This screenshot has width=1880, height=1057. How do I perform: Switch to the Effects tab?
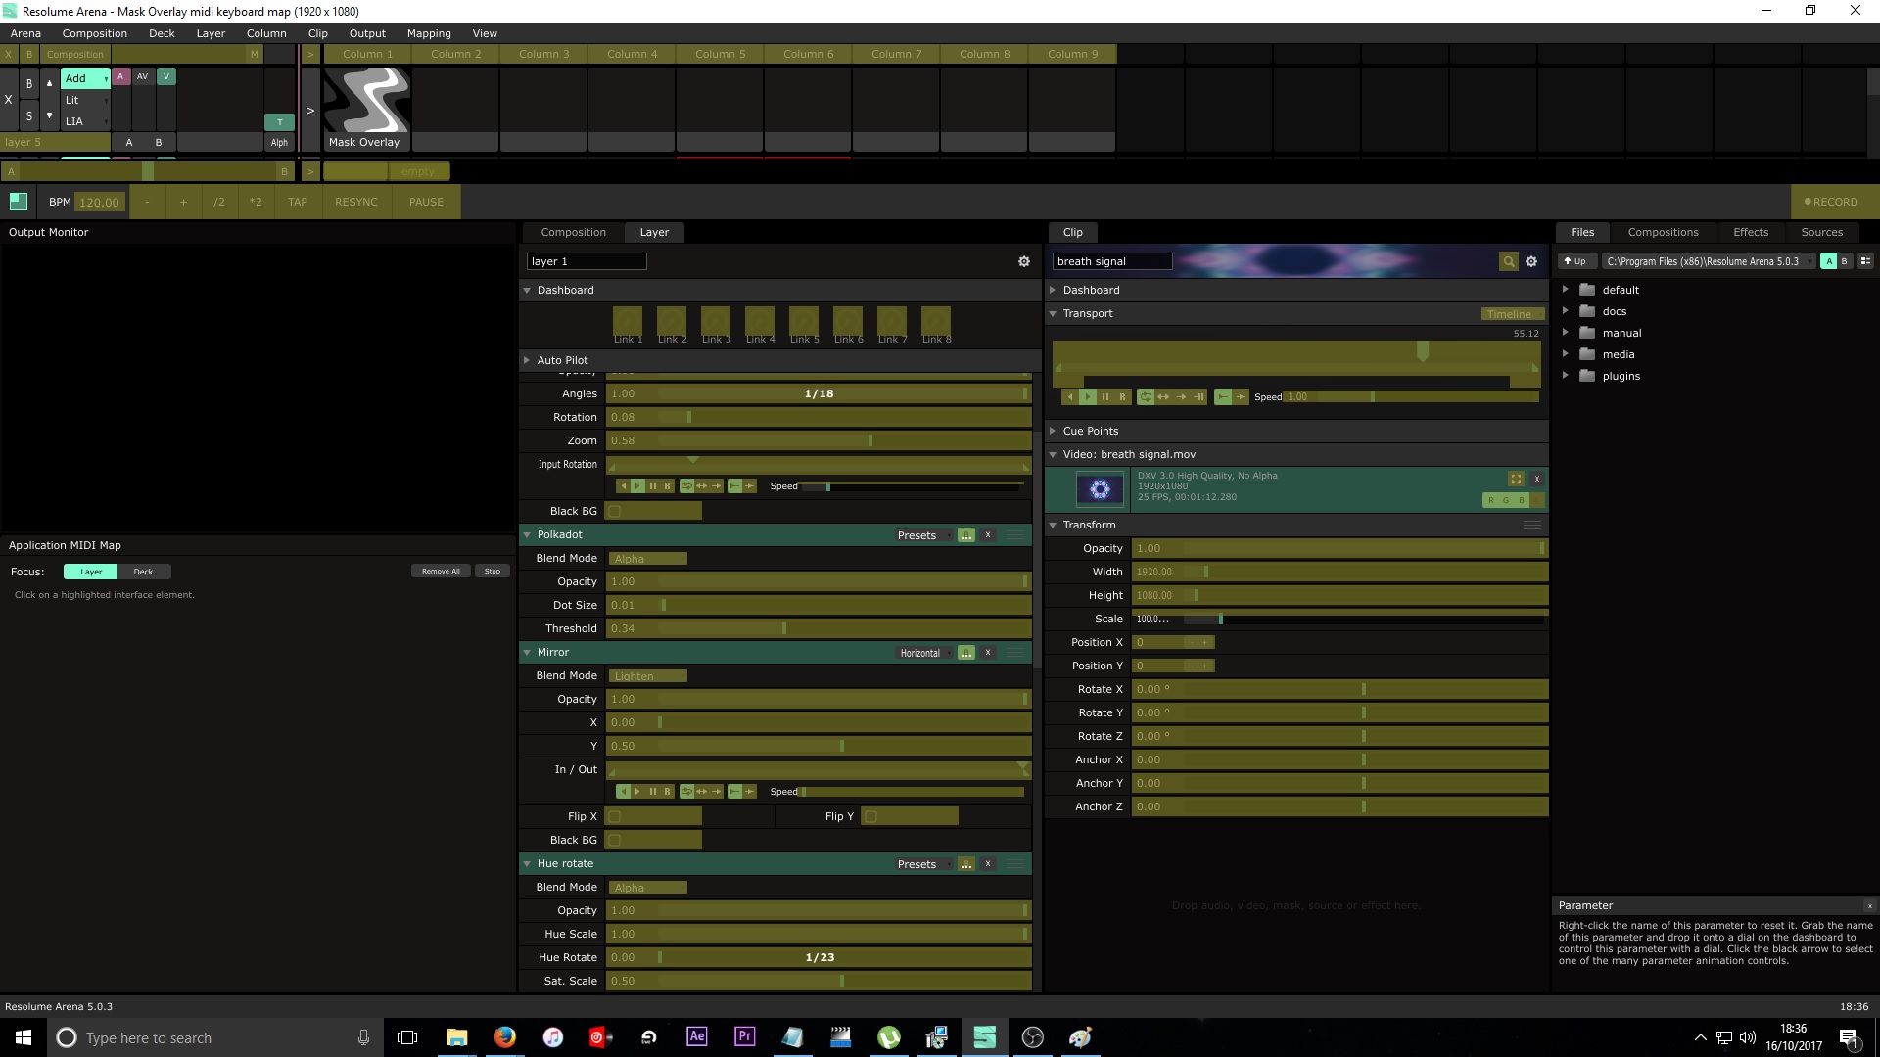[x=1750, y=232]
